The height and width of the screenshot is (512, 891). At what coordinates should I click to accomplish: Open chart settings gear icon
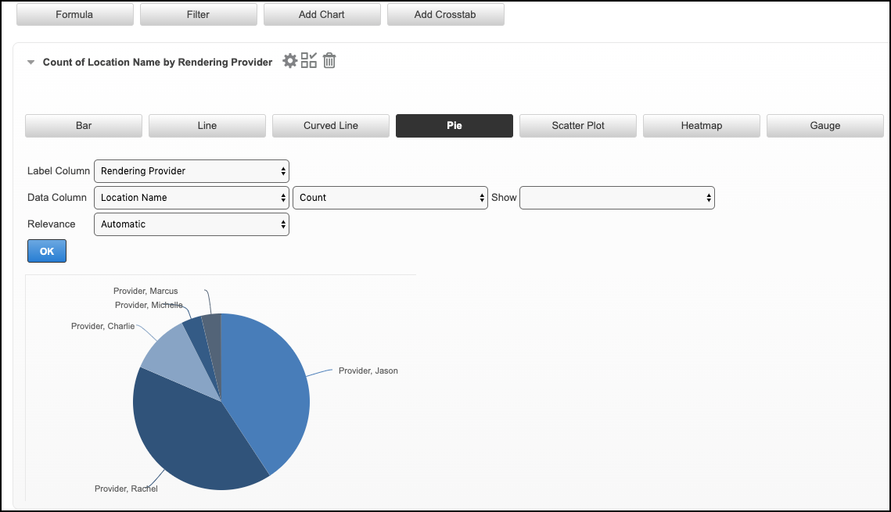click(289, 61)
